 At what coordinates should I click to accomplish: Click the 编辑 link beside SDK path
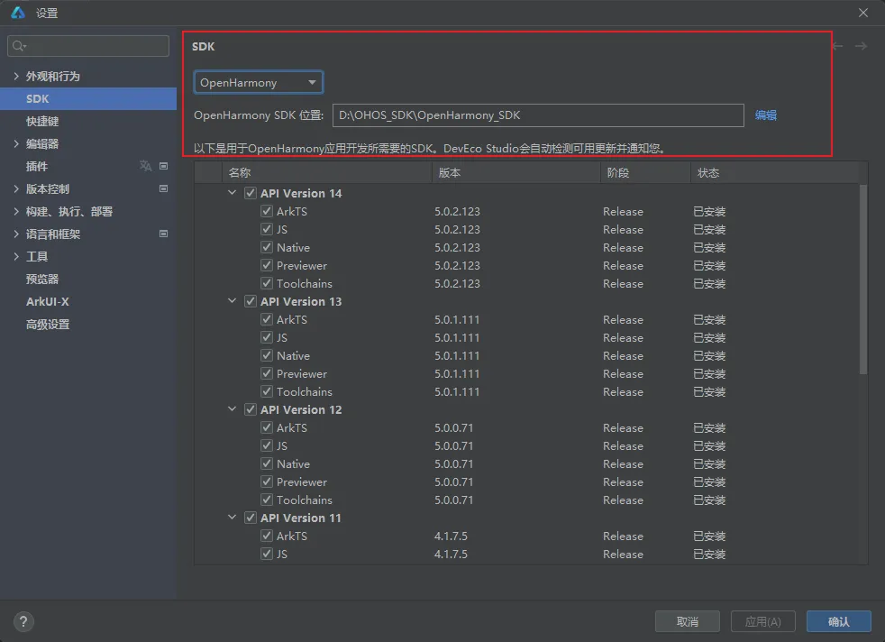[766, 115]
